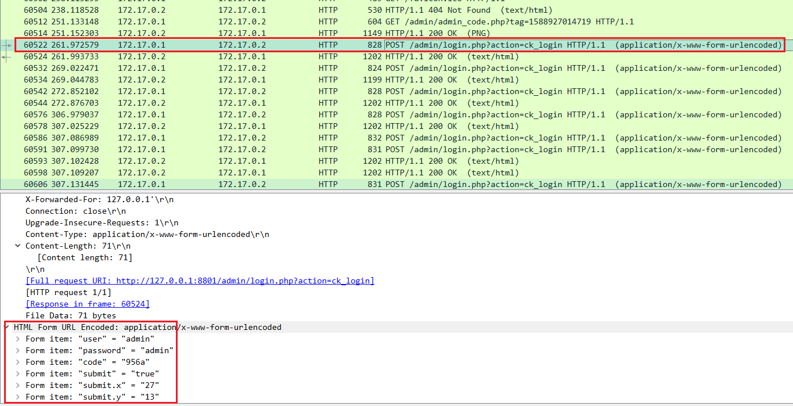Open the Full request URI link
Viewport: 793px width, 406px height.
click(x=200, y=281)
